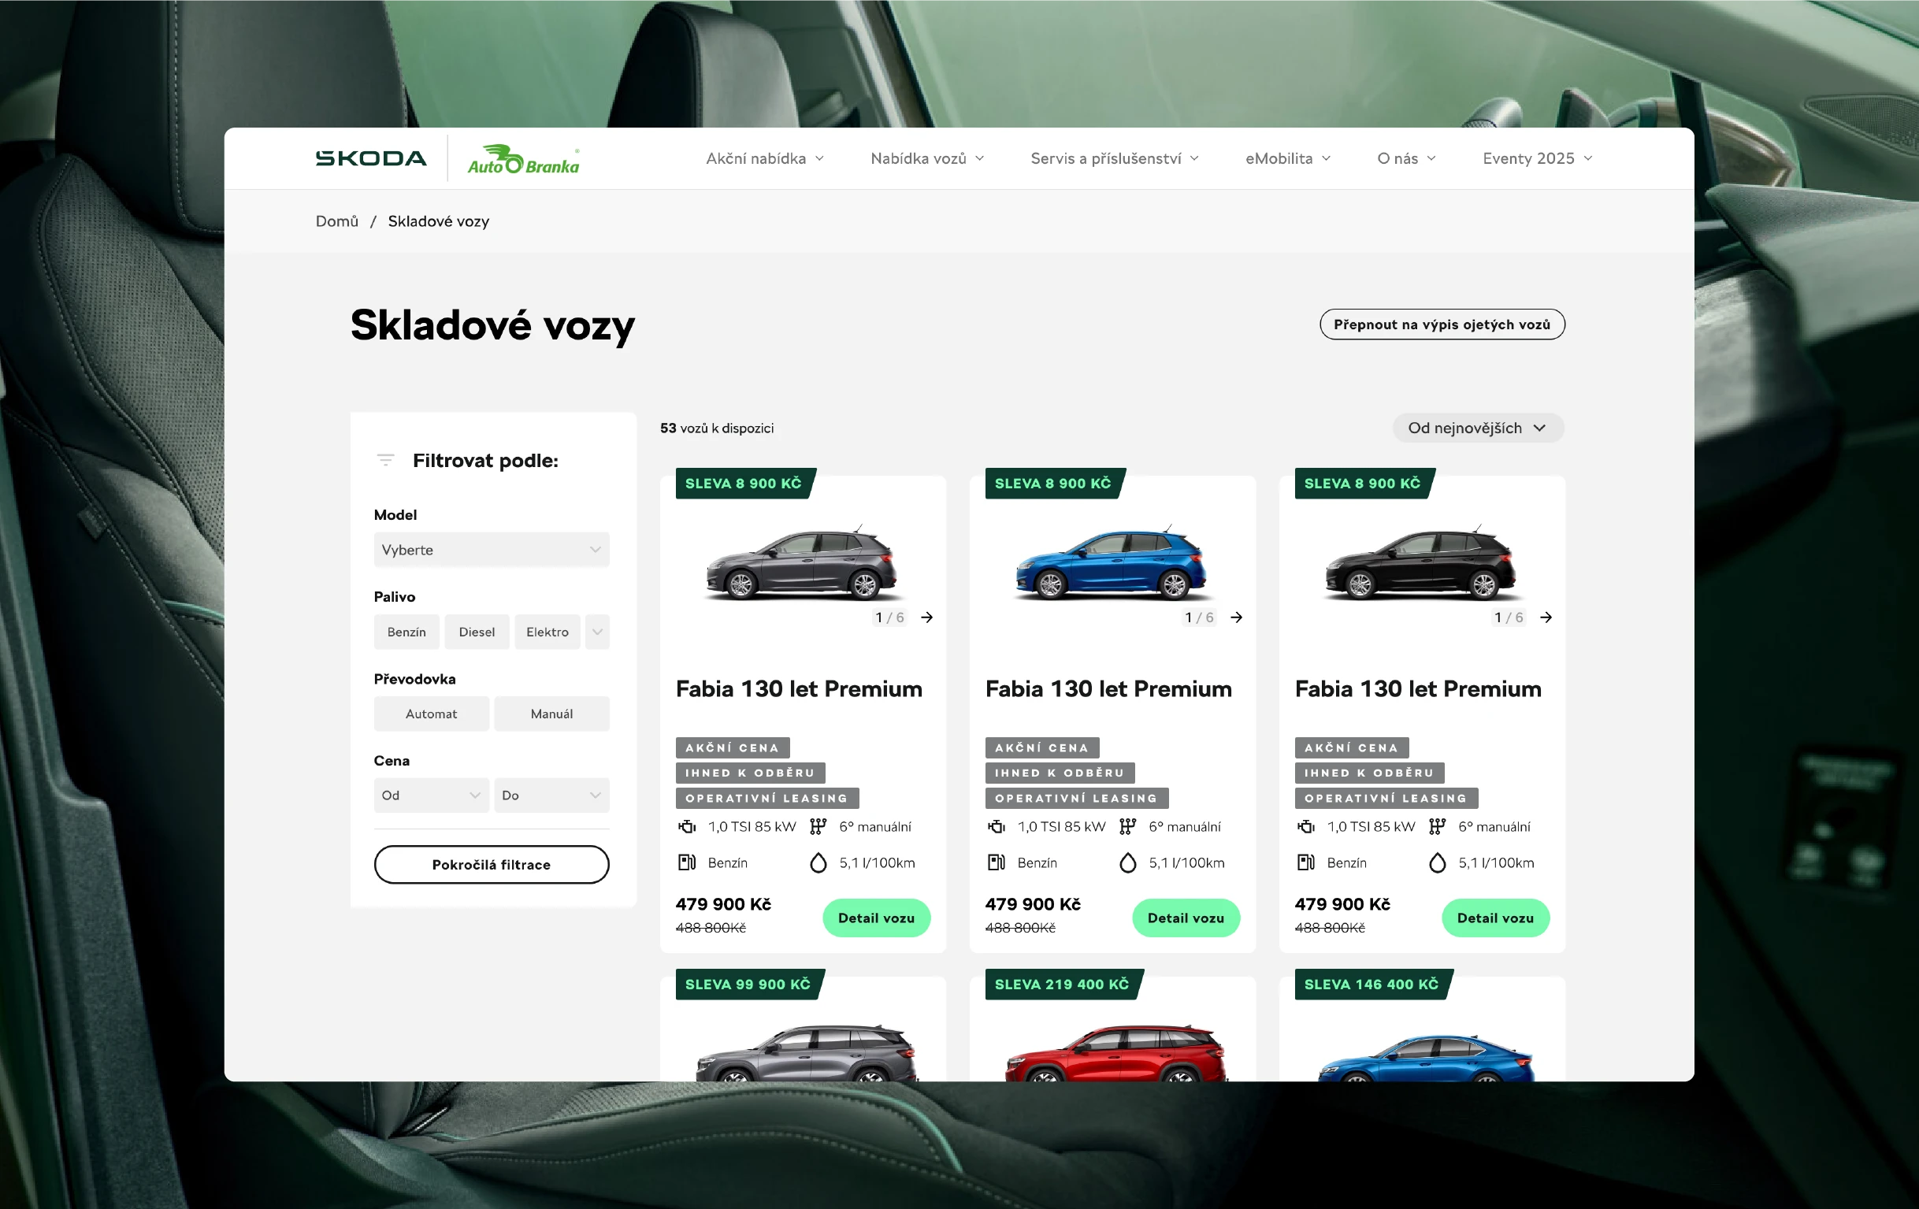Click gearbox icon on the blue Fabia card
This screenshot has width=1919, height=1209.
click(1127, 826)
